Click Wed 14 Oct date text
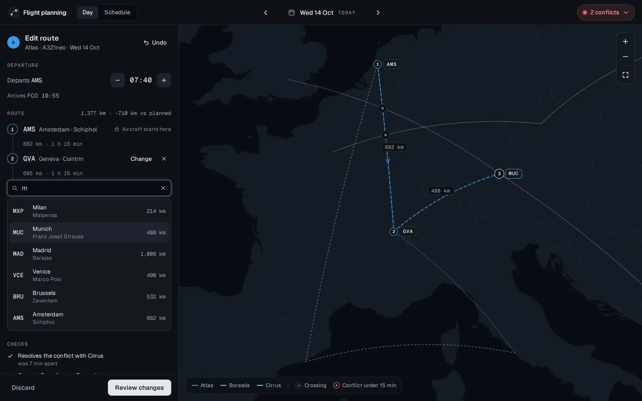 pyautogui.click(x=317, y=12)
